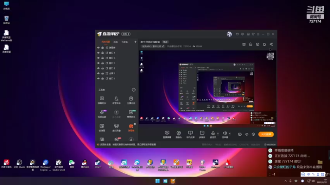Show hidden system tray icons chevron
Image resolution: width=330 pixels, height=185 pixels.
point(285,181)
